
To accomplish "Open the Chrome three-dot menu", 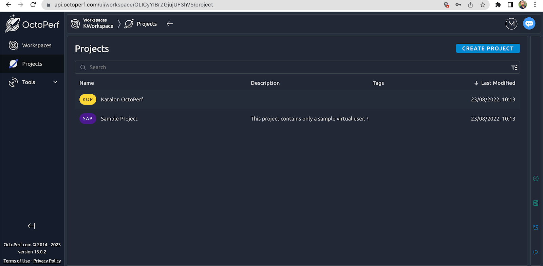I will [x=535, y=5].
